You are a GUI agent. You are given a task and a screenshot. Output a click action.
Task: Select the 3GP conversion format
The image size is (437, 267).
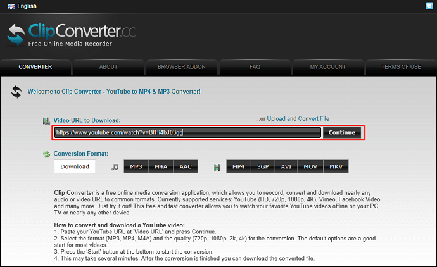point(263,166)
